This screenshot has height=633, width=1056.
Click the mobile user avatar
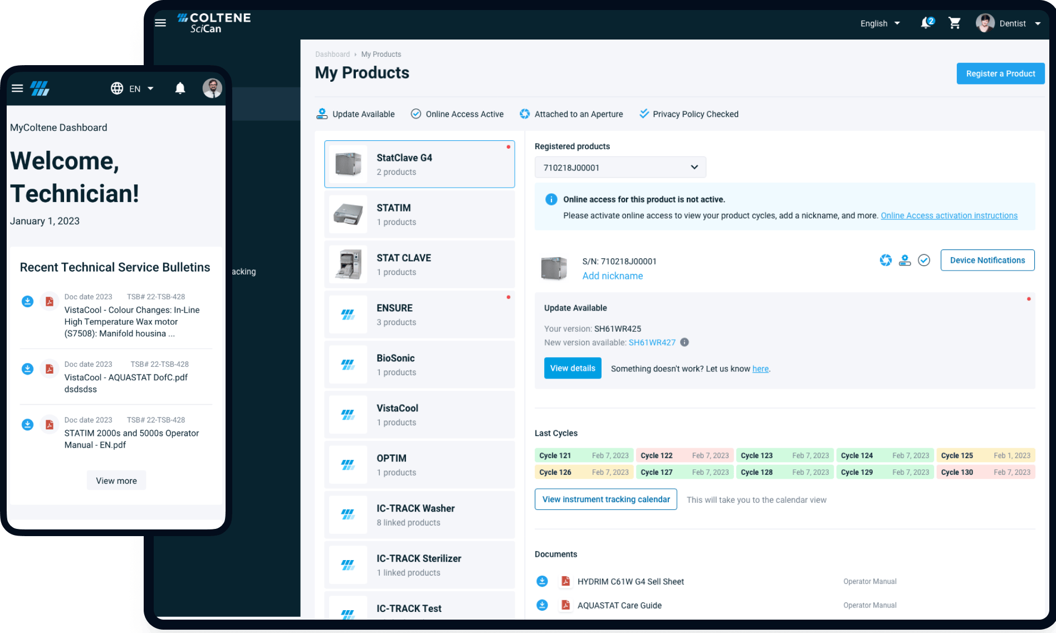pos(212,88)
